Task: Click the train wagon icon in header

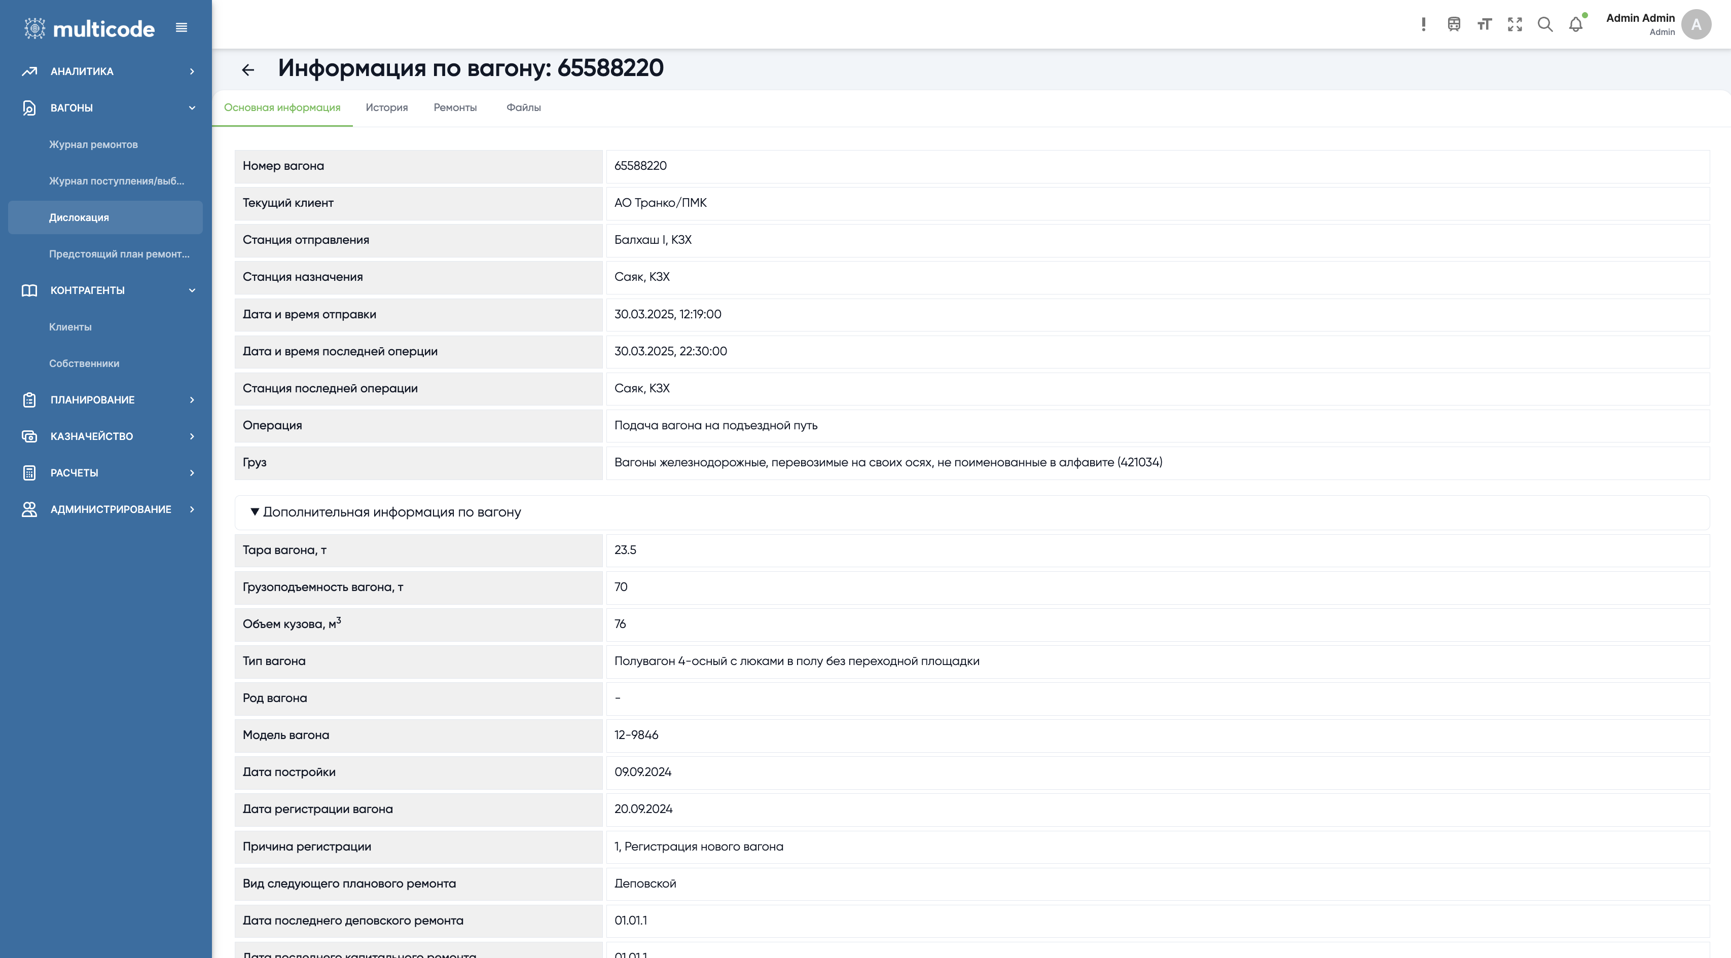Action: (x=1454, y=25)
